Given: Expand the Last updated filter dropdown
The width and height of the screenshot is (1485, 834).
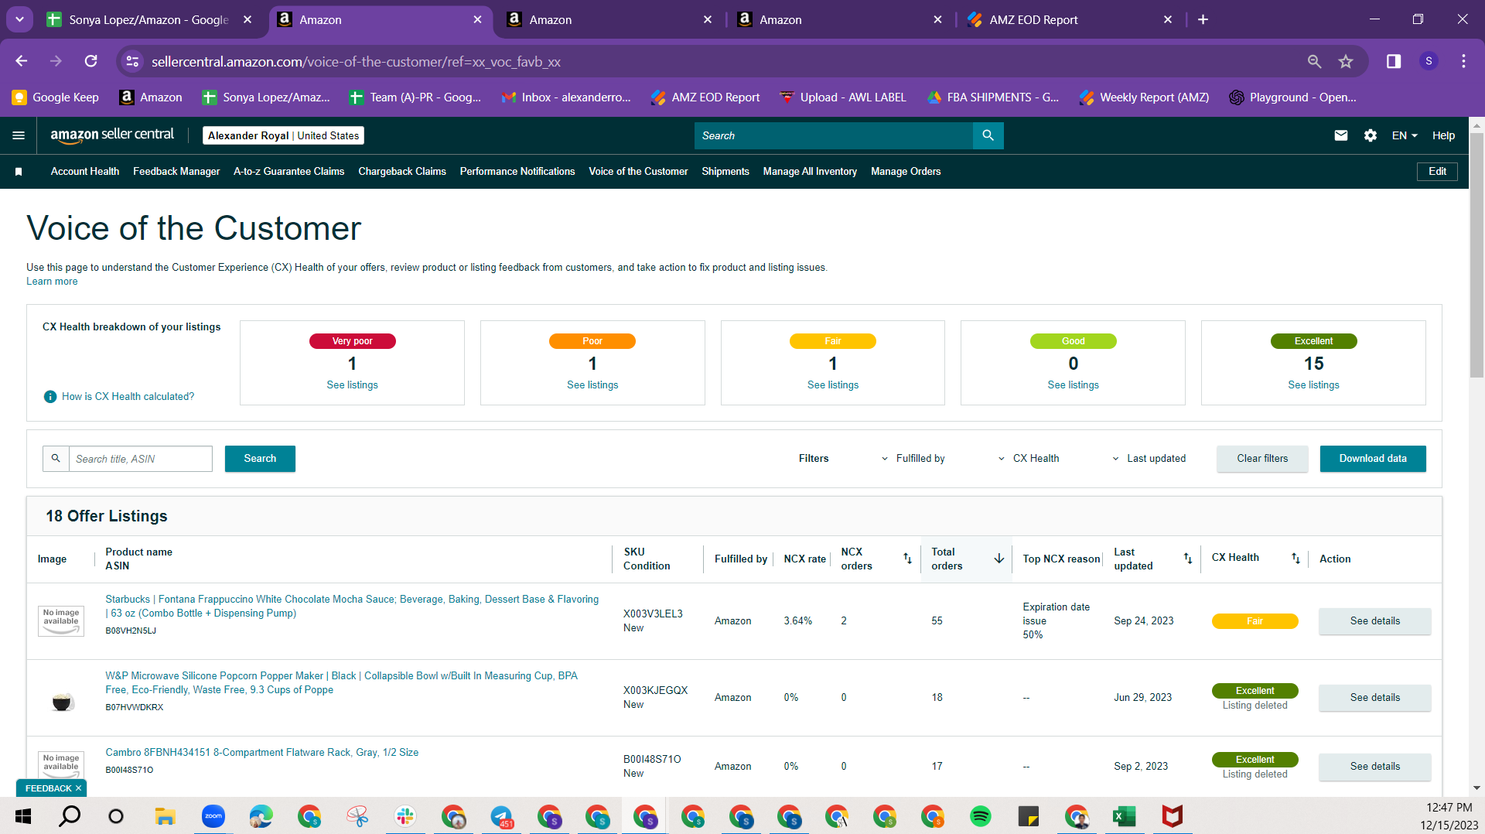Looking at the screenshot, I should click(1149, 459).
